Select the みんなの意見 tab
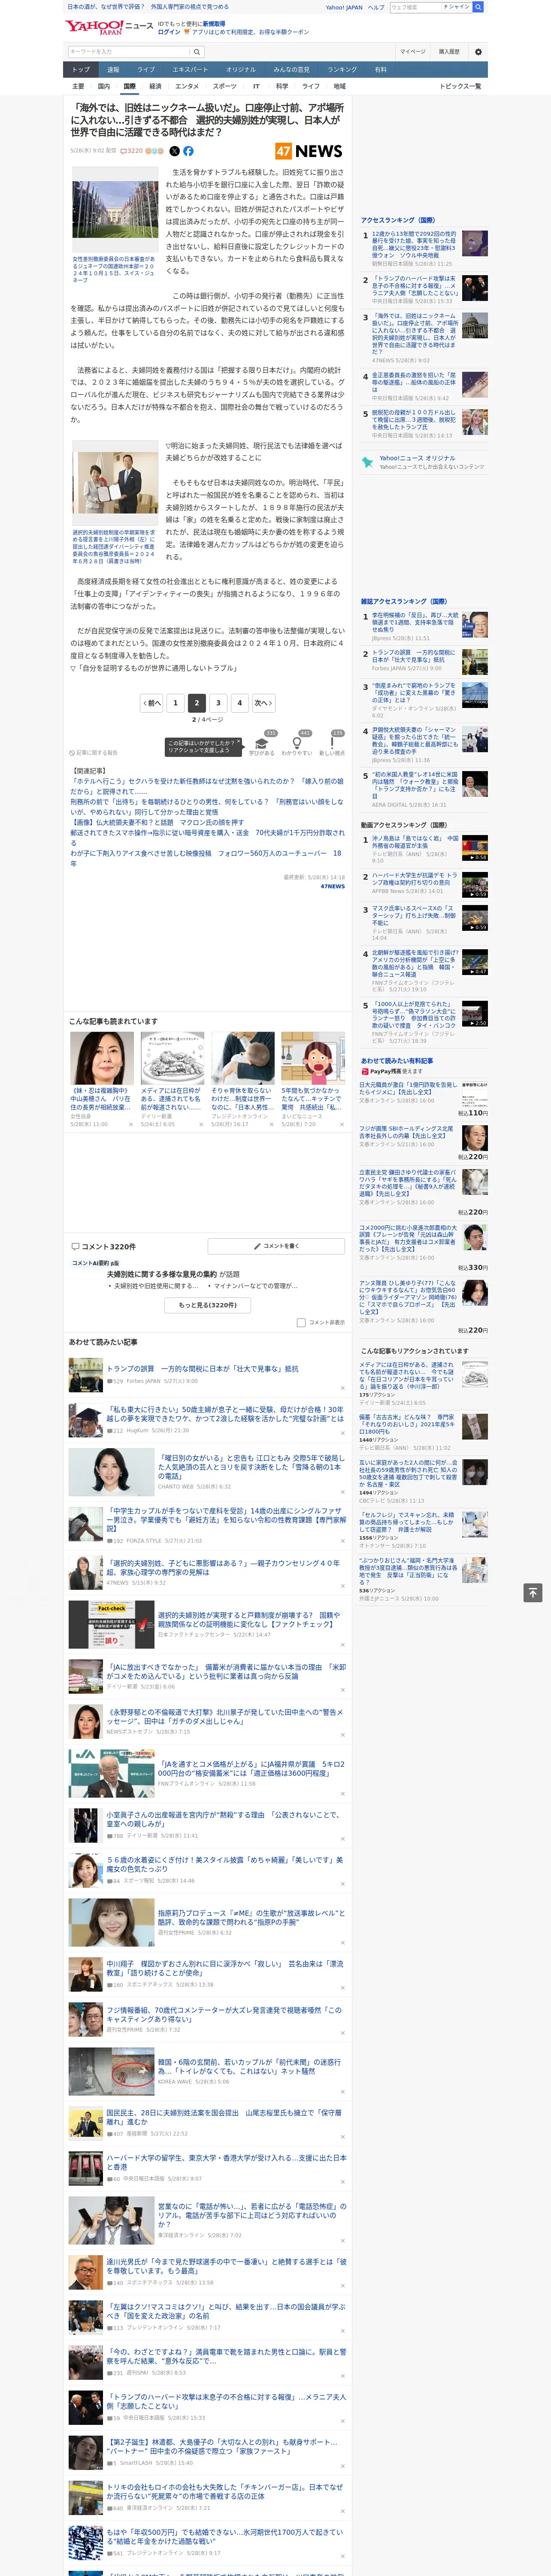 (292, 70)
